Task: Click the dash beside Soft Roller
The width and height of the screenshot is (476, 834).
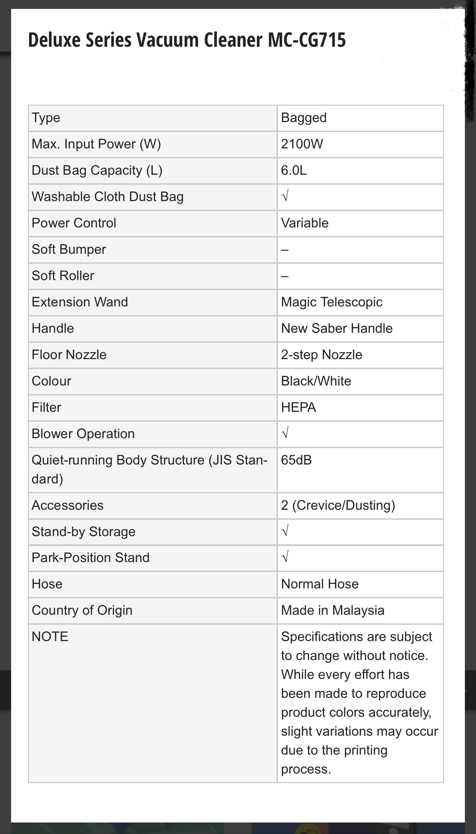Action: 285,276
